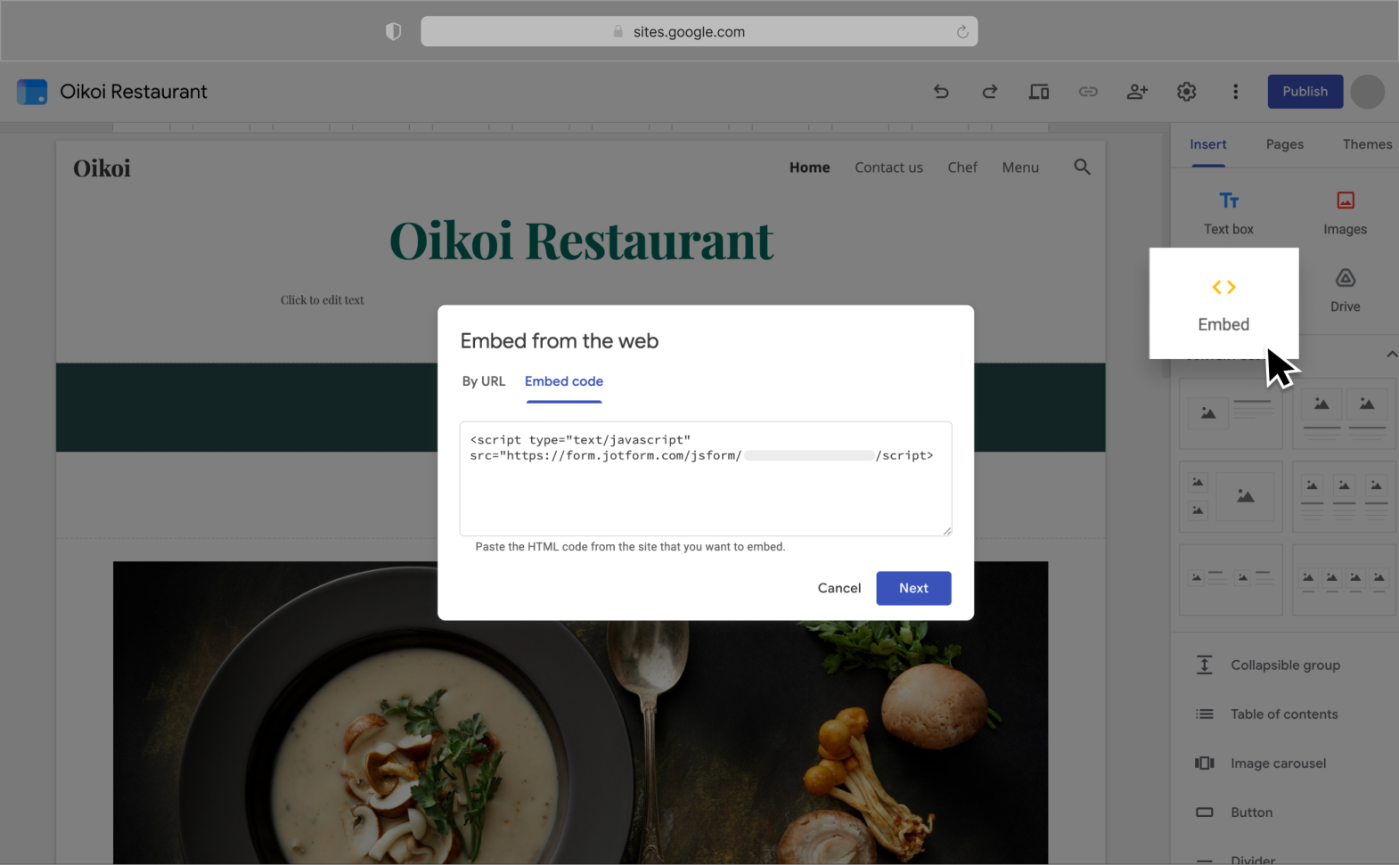1399x865 pixels.
Task: Click the browser privacy shield icon
Action: point(393,32)
